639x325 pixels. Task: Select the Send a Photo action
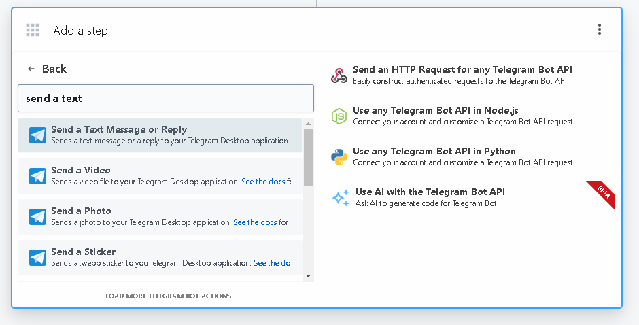[x=160, y=217]
